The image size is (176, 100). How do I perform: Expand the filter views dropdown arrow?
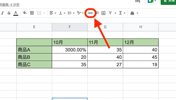click(x=115, y=13)
